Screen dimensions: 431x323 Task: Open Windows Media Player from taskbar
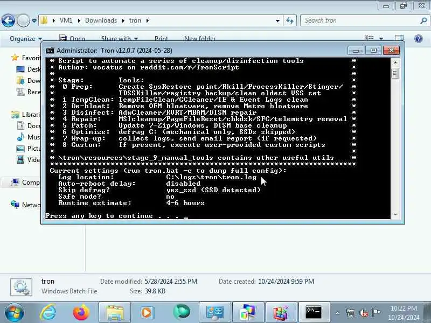[147, 313]
